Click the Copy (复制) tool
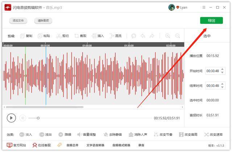 pos(26,36)
